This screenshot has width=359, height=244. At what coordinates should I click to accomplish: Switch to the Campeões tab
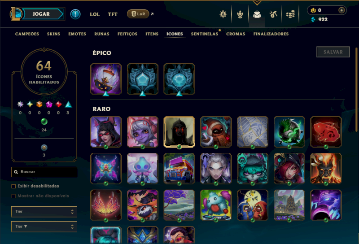(x=27, y=34)
